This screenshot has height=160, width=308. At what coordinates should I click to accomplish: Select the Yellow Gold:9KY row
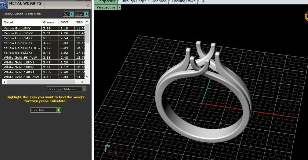coord(43,28)
